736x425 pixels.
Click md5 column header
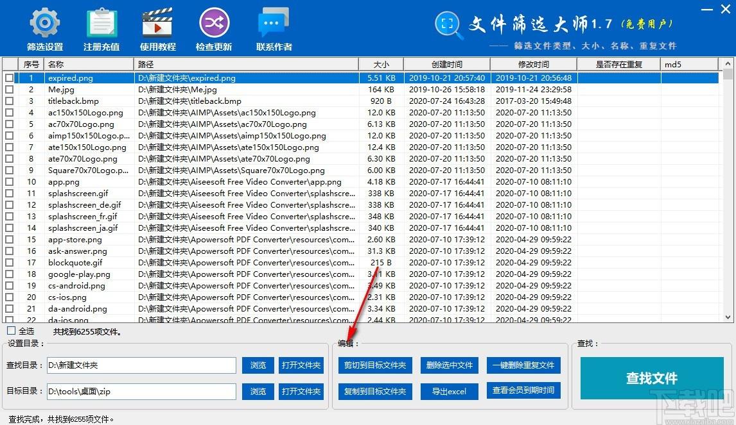[690, 64]
